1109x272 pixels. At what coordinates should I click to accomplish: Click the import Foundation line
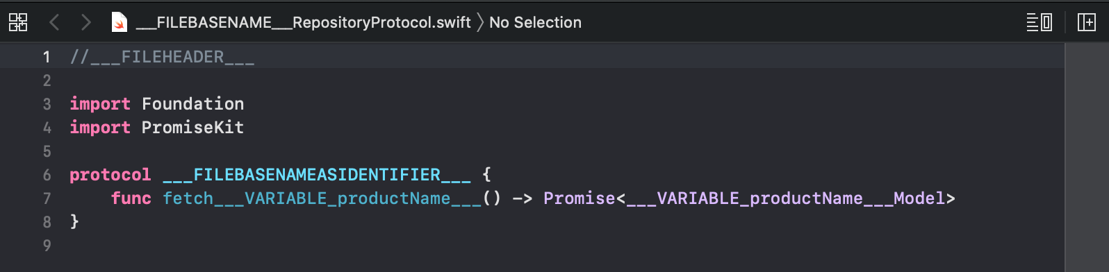click(157, 104)
